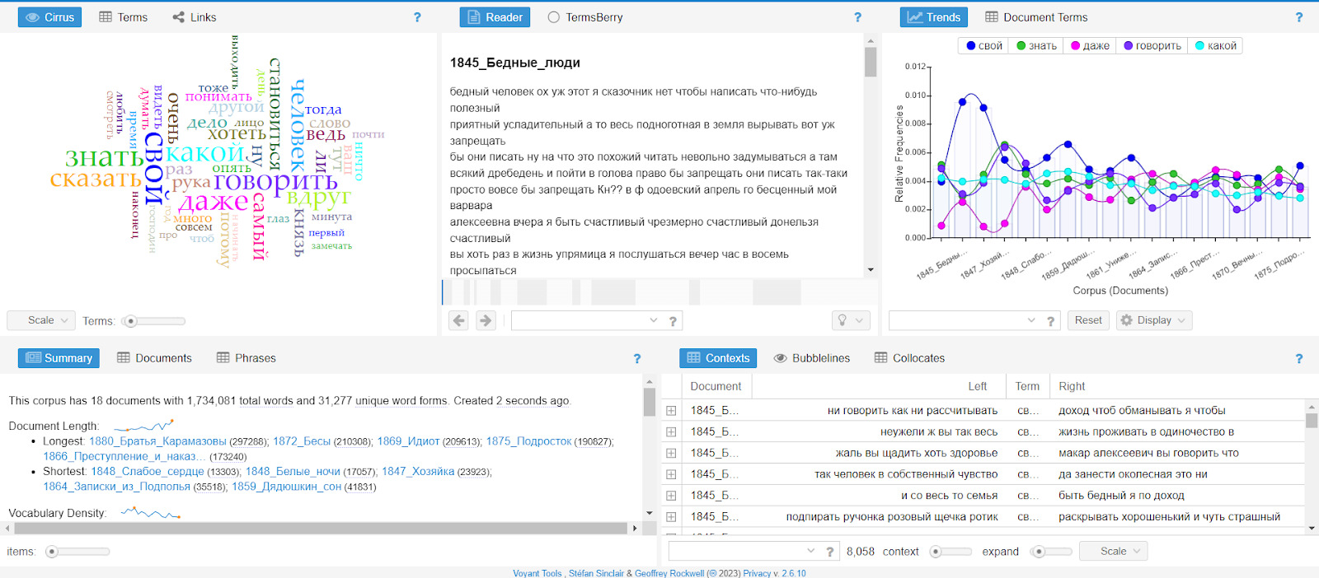Click the help question mark in Cirrus panel
The image size is (1319, 578).
tap(417, 17)
